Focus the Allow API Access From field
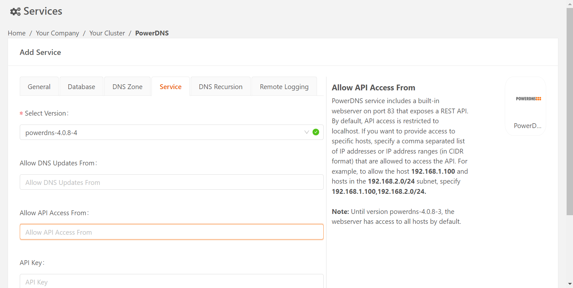Image resolution: width=573 pixels, height=288 pixels. (172, 232)
